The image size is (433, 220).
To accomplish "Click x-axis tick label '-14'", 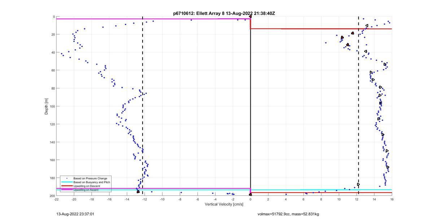I will point(127,199).
